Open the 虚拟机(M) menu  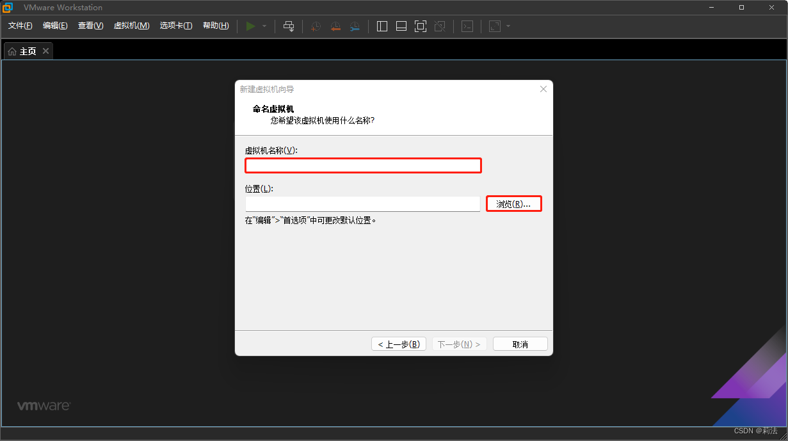coord(131,26)
